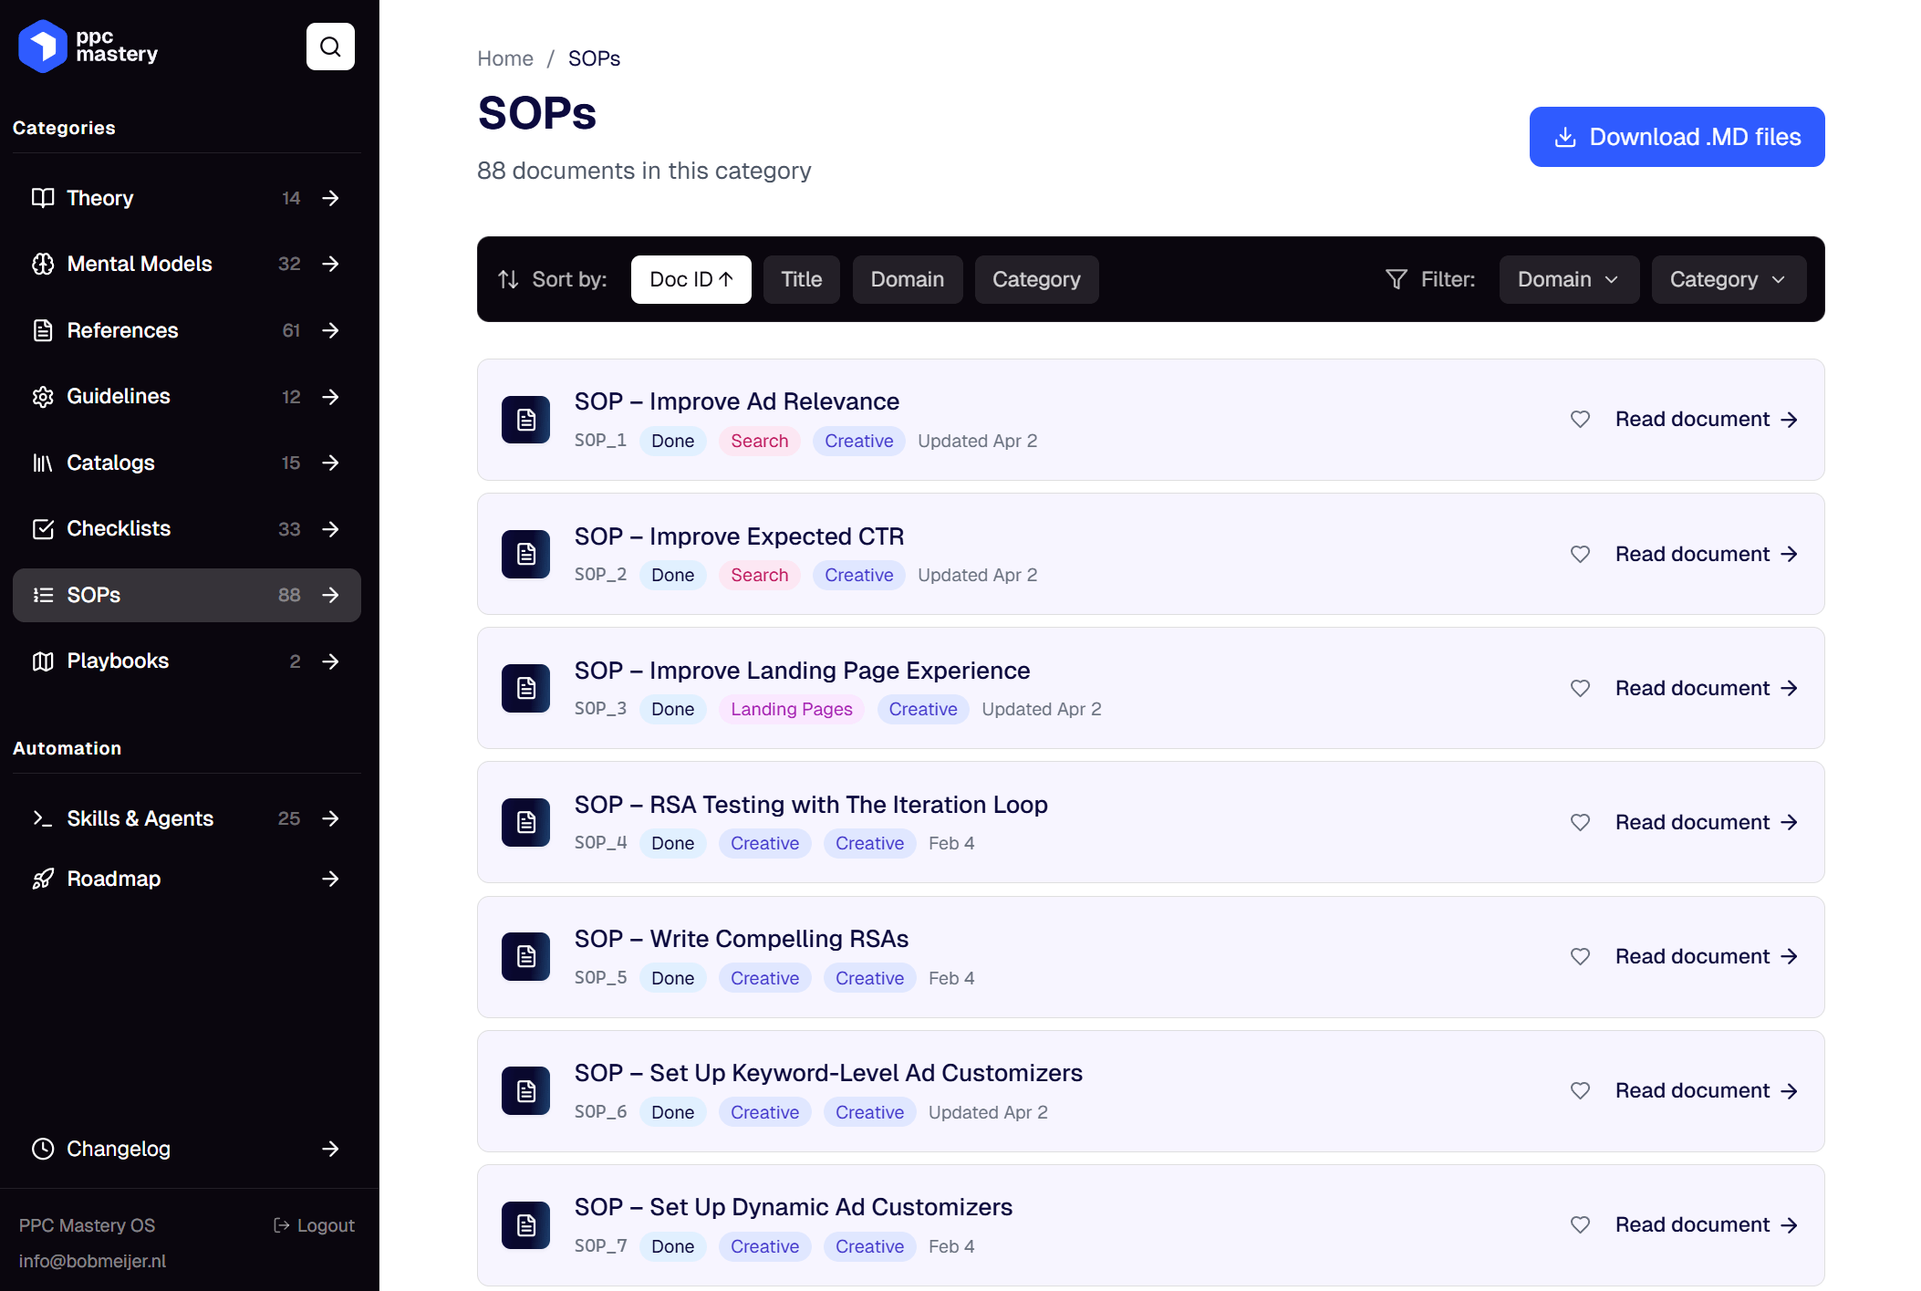Click document icon for SOP_6
The image size is (1921, 1291).
[x=525, y=1090]
